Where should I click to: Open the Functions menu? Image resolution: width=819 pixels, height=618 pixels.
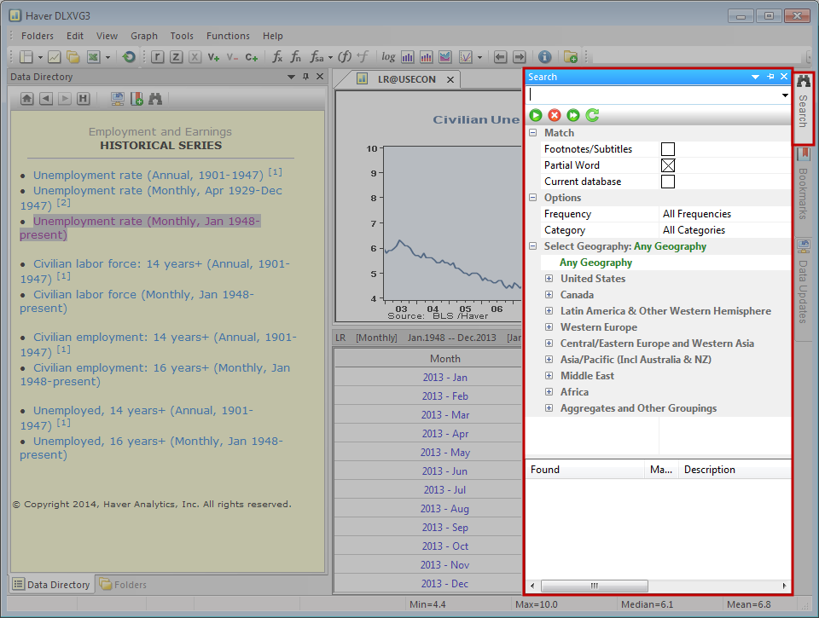228,36
